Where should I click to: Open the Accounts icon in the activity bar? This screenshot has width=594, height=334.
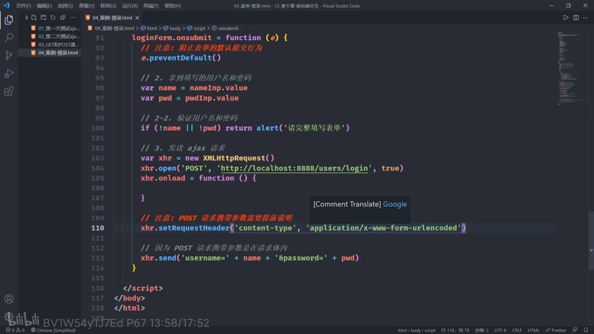(x=9, y=299)
